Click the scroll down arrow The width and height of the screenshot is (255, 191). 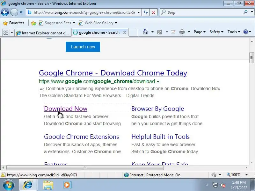point(251,162)
